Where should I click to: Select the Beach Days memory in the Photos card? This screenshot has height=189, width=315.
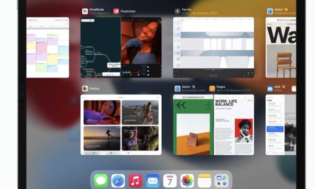140,113
